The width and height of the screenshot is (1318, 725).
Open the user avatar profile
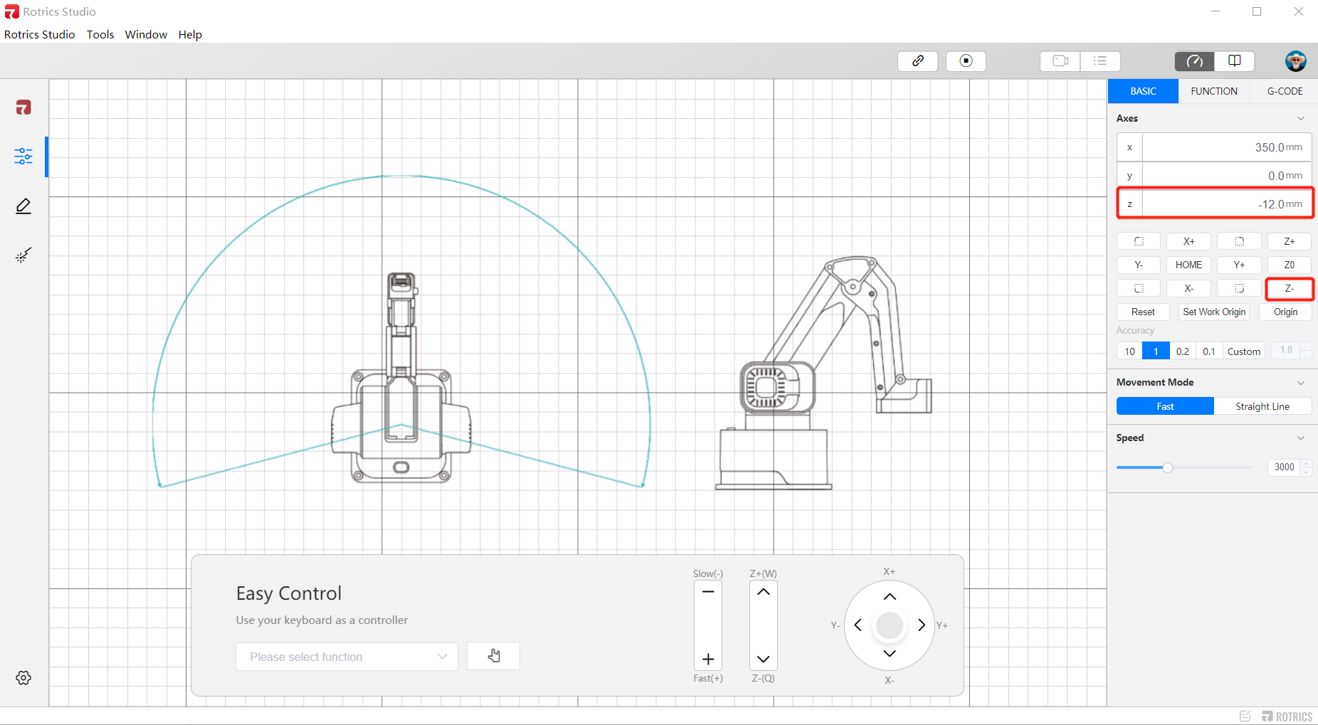[x=1296, y=60]
